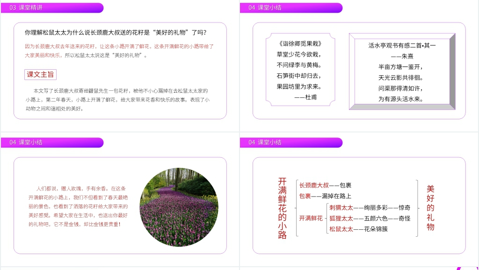
Task: Select the framed poem "活水亭观书有感二首"
Action: tap(401, 72)
